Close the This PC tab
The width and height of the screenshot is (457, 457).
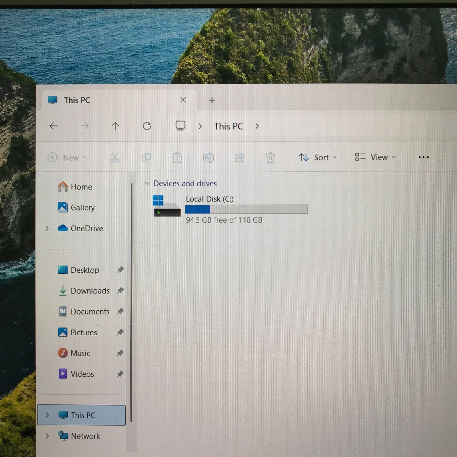[183, 100]
